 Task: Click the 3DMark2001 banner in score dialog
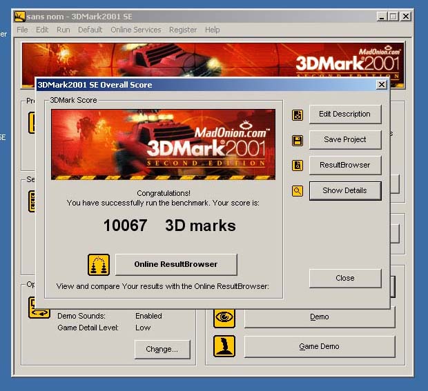163,145
